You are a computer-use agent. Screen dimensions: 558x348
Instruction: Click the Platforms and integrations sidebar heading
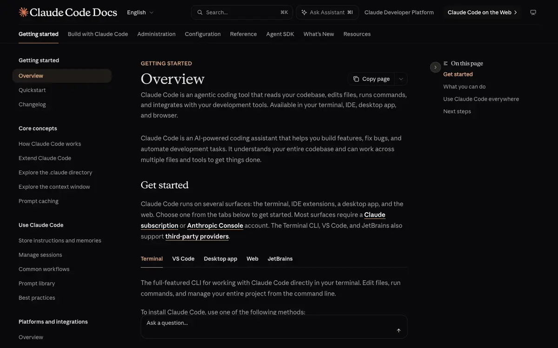point(53,322)
